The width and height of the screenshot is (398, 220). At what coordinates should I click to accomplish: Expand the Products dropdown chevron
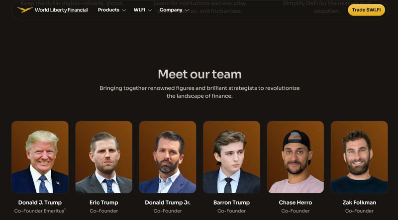click(x=124, y=10)
